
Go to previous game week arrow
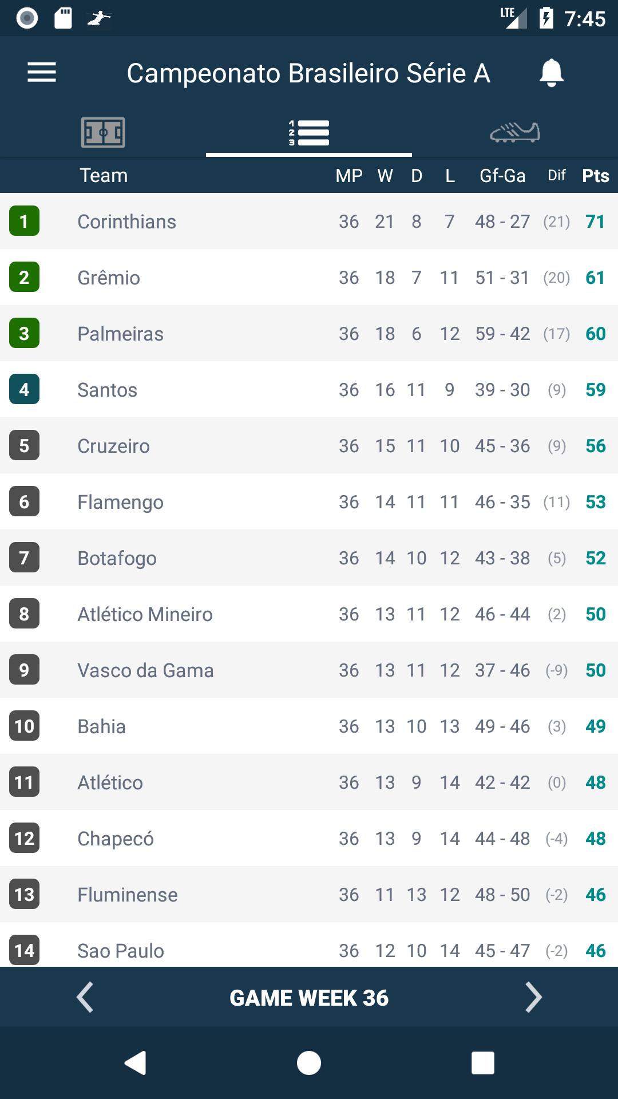[x=85, y=998]
